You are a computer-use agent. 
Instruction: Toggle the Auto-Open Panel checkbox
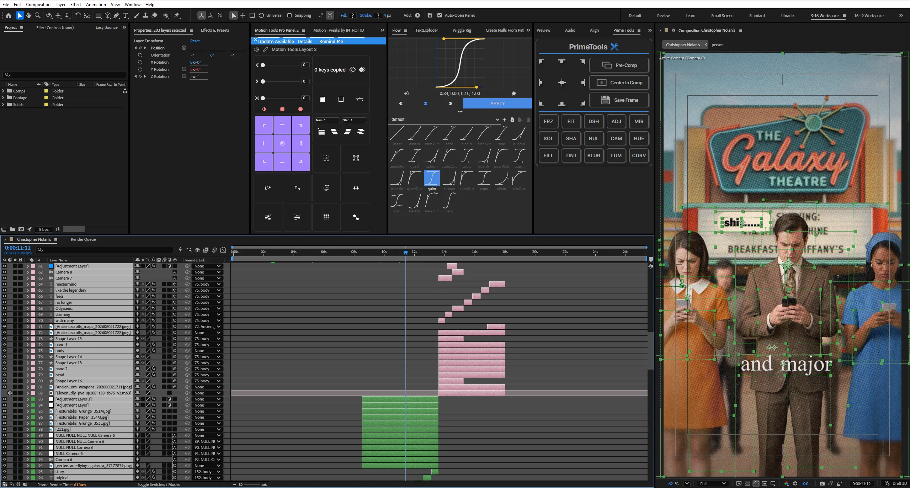(440, 15)
